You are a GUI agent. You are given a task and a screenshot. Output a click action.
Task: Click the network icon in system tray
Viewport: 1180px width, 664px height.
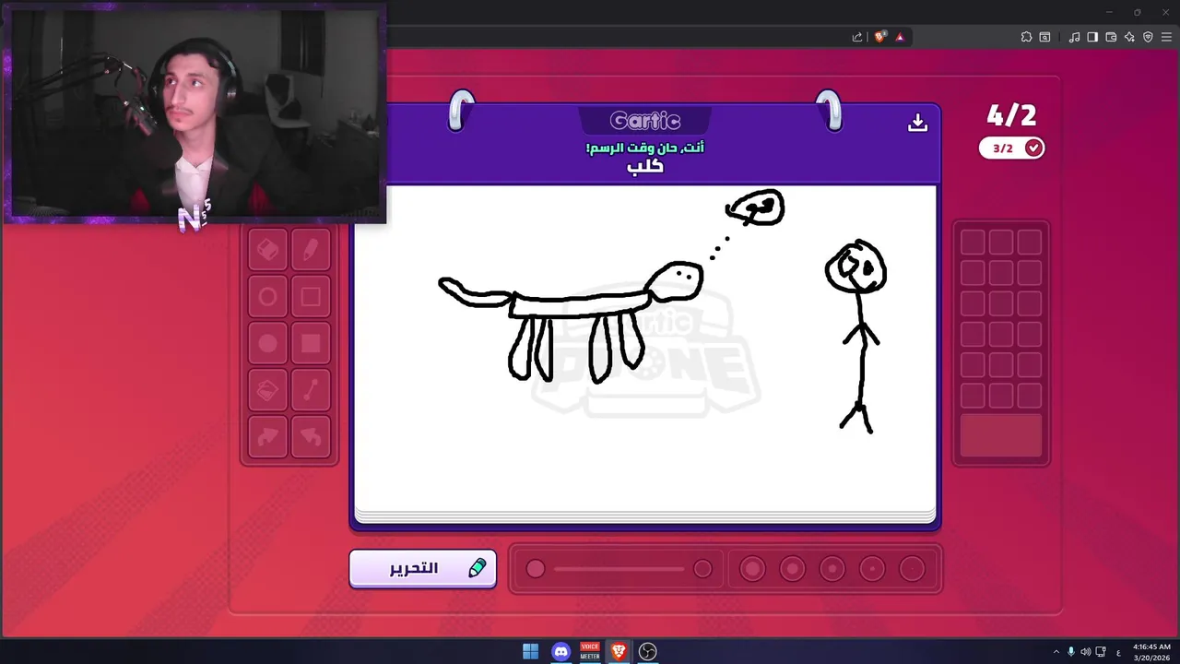1101,652
